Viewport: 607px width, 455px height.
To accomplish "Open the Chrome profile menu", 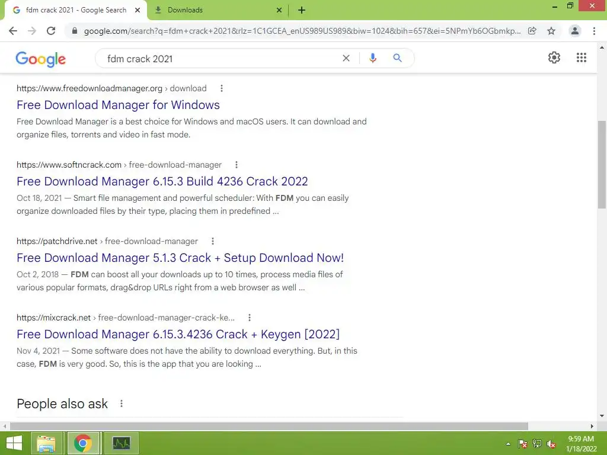I will pyautogui.click(x=575, y=31).
